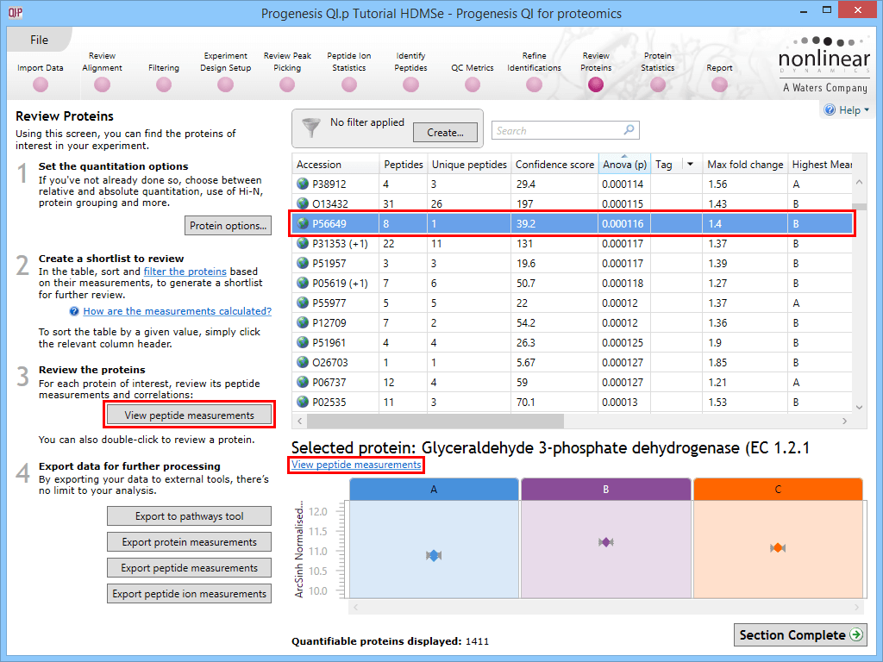Screen dimensions: 883x662
Task: Sort by Confidence score header
Action: coord(554,165)
